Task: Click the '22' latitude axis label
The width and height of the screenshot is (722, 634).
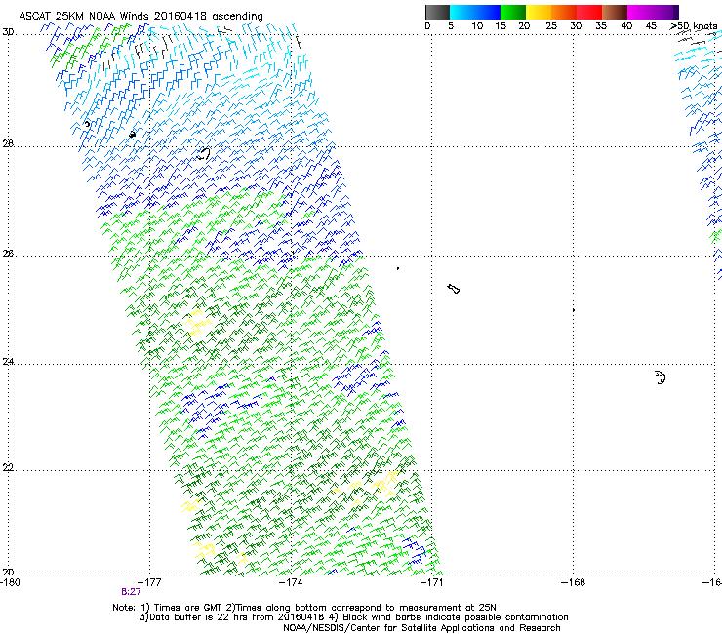Action: click(8, 467)
